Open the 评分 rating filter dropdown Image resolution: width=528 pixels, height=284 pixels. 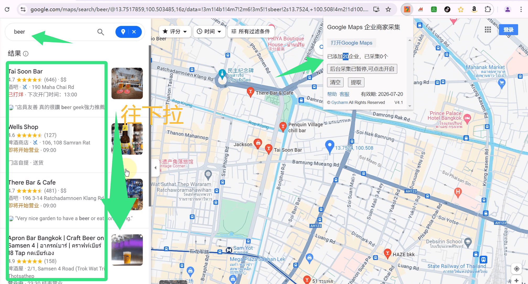175,31
